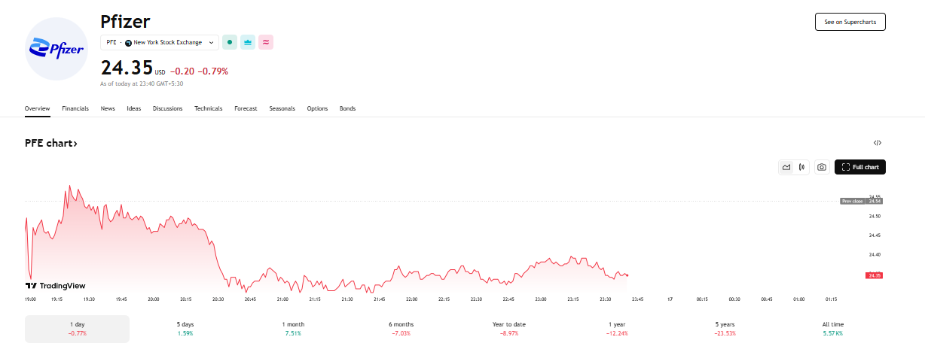Viewport: 925px width, 346px height.
Task: Select the 1 day time range
Action: point(77,329)
